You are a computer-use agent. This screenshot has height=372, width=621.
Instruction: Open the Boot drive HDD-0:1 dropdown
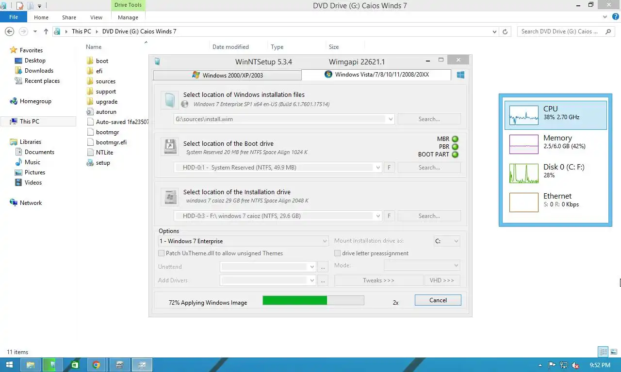point(378,168)
